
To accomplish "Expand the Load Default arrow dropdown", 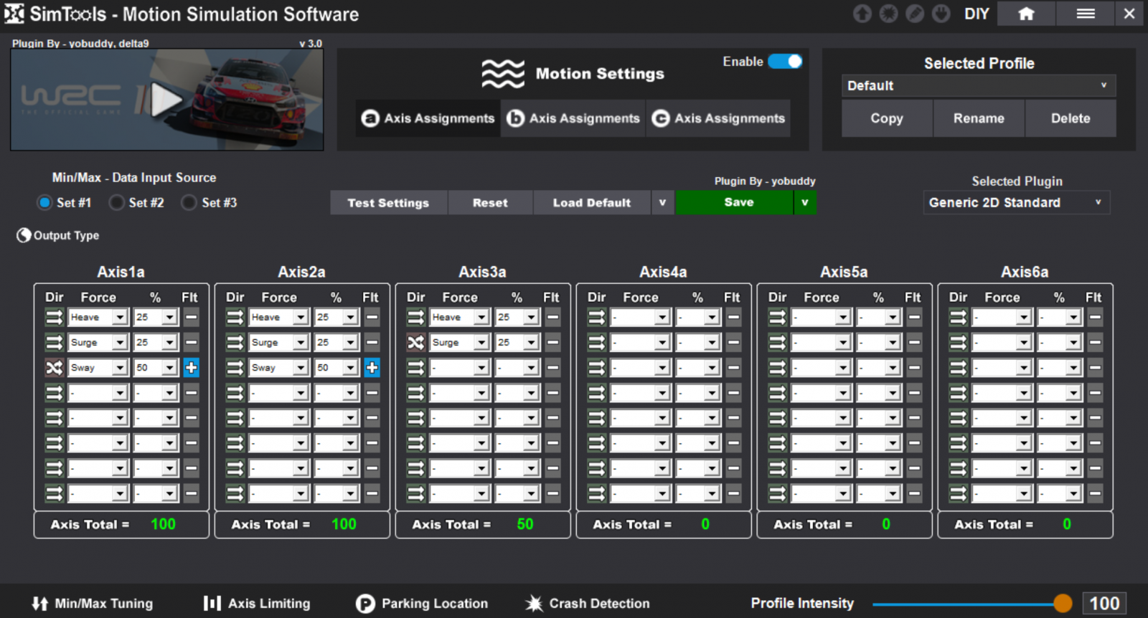I will pos(662,203).
